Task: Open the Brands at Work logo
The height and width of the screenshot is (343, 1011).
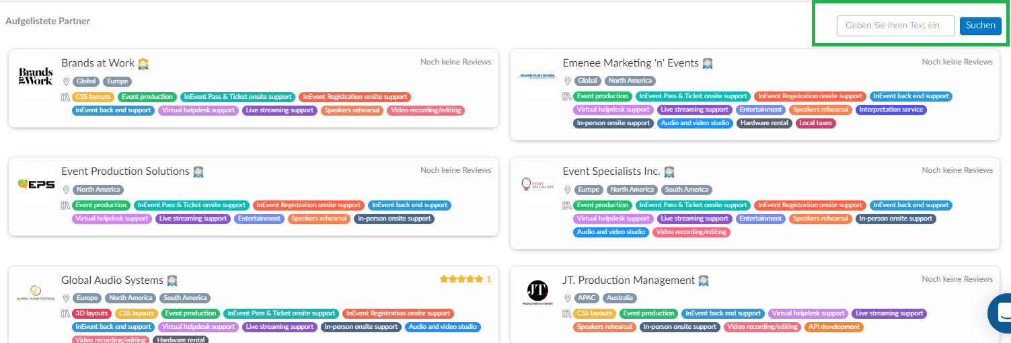Action: [x=36, y=76]
